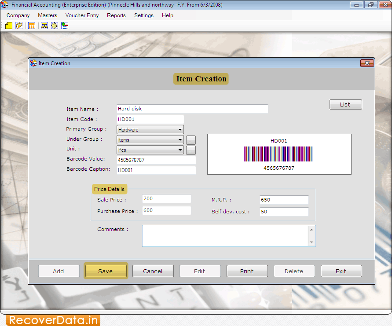
Task: Click inside the Comments text box
Action: 226,236
